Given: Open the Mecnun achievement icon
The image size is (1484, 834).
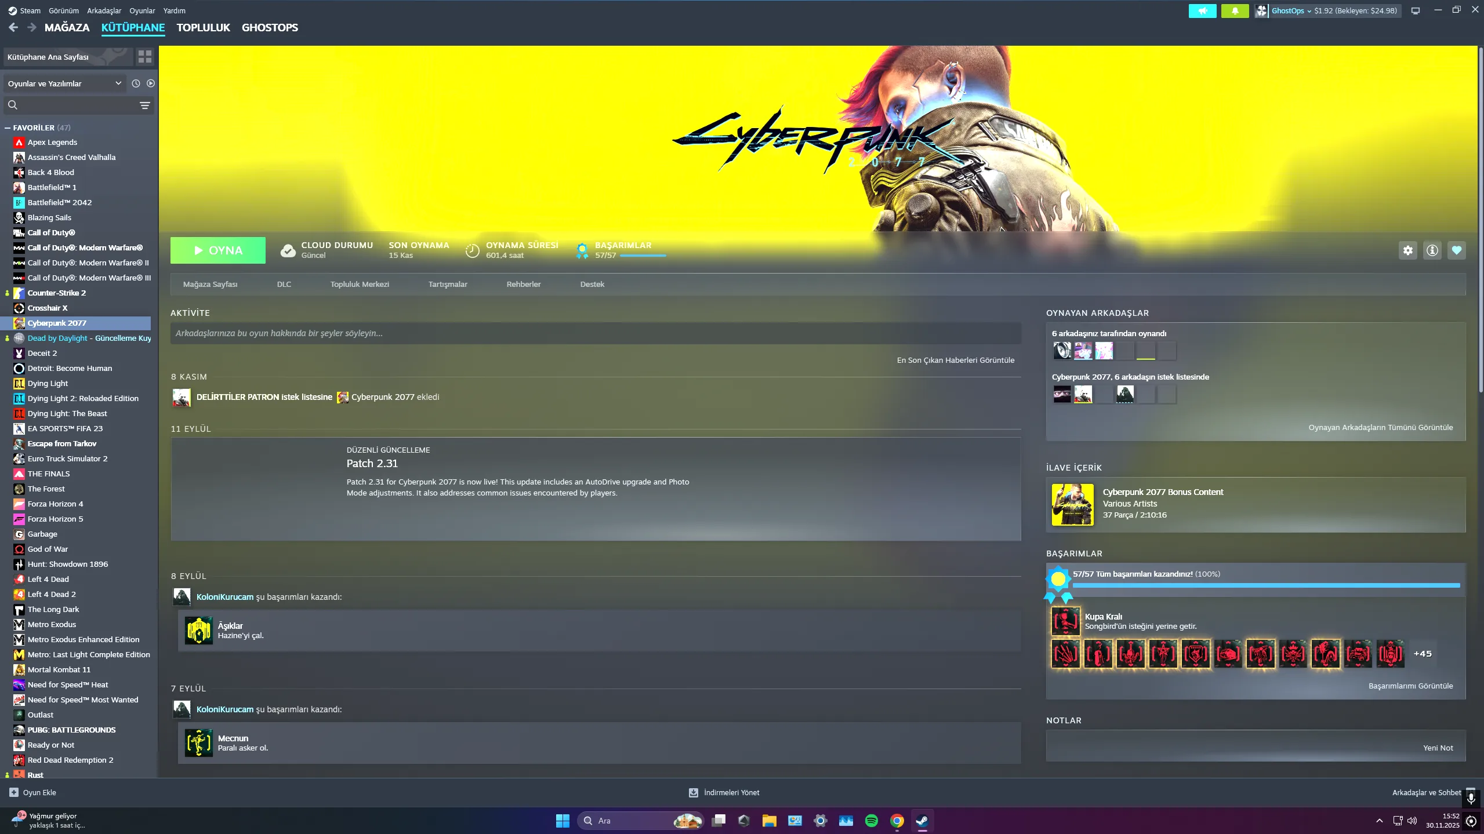Looking at the screenshot, I should (199, 743).
